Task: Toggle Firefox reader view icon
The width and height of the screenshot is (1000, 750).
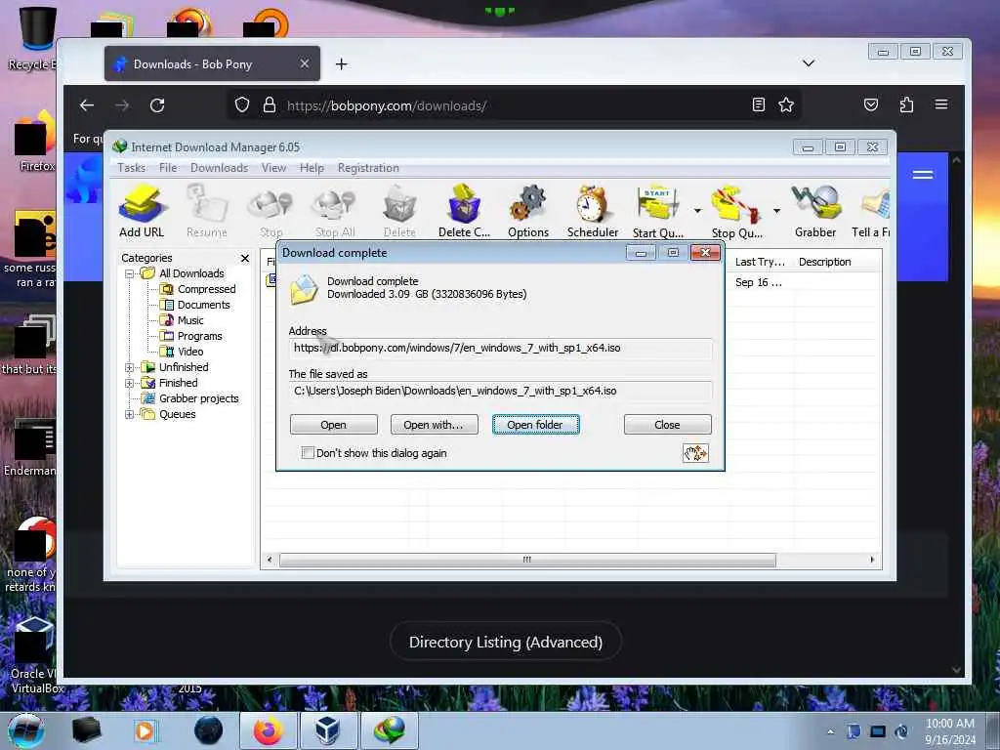Action: [x=758, y=105]
